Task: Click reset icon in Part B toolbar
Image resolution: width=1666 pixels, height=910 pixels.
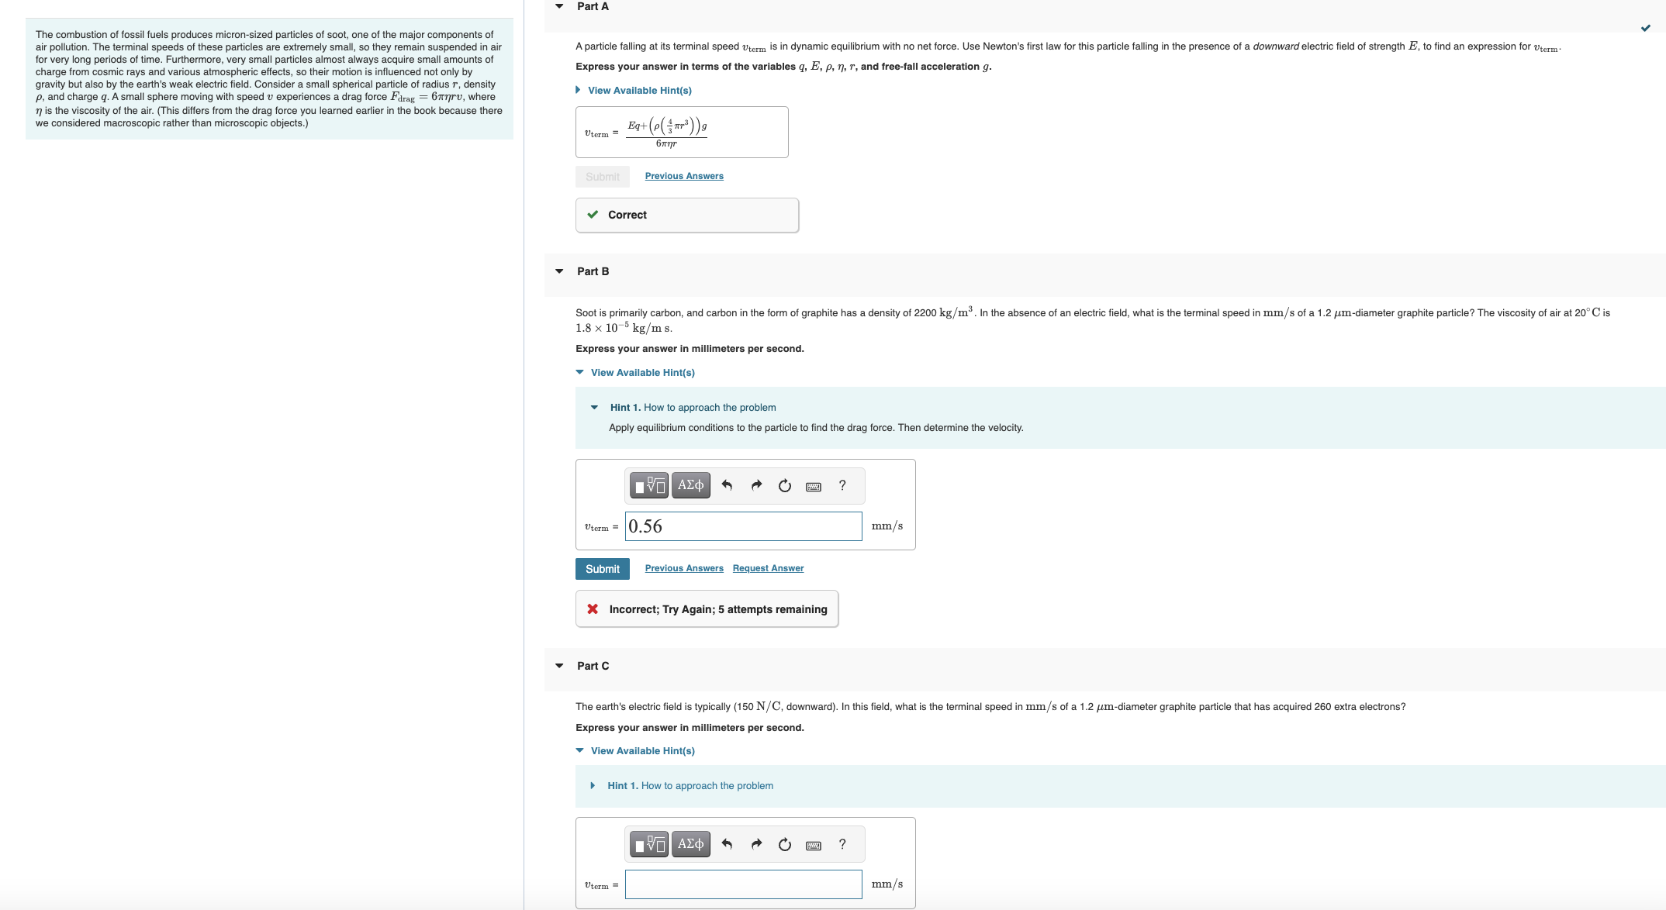Action: [x=785, y=485]
